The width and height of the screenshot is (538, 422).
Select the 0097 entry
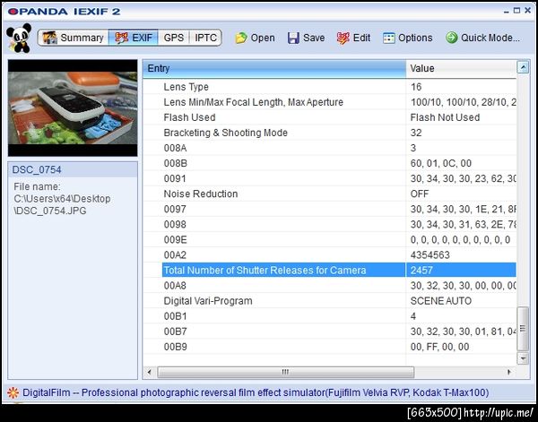[x=175, y=209]
